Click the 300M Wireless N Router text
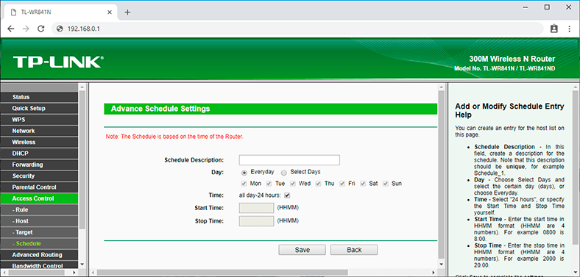 (512, 59)
